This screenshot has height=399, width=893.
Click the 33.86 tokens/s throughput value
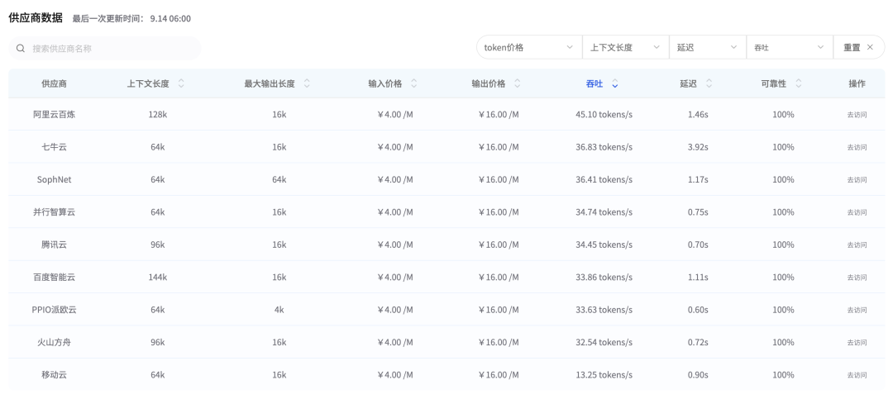click(x=604, y=278)
